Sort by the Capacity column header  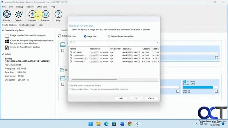tap(146, 49)
